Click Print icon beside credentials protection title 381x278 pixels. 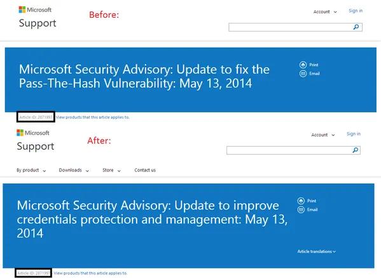[x=301, y=201]
